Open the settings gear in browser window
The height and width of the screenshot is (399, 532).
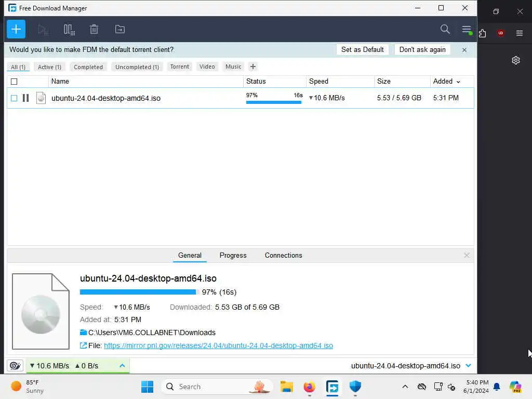pyautogui.click(x=516, y=60)
